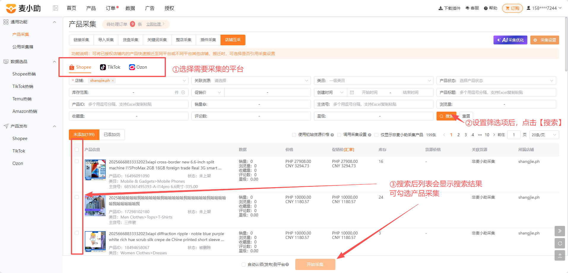Click the 搜索 search button
This screenshot has height=273, width=568.
[446, 116]
